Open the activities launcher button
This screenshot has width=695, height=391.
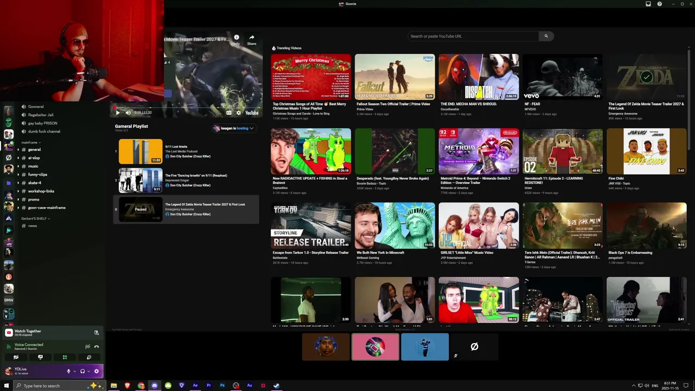(x=65, y=357)
